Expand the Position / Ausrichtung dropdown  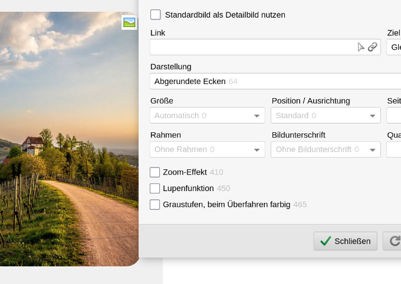(x=326, y=116)
